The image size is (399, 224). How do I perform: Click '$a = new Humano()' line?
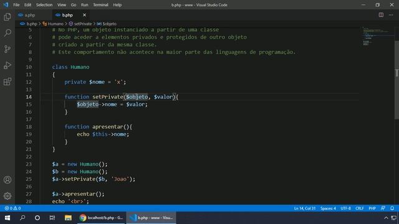[x=80, y=164]
